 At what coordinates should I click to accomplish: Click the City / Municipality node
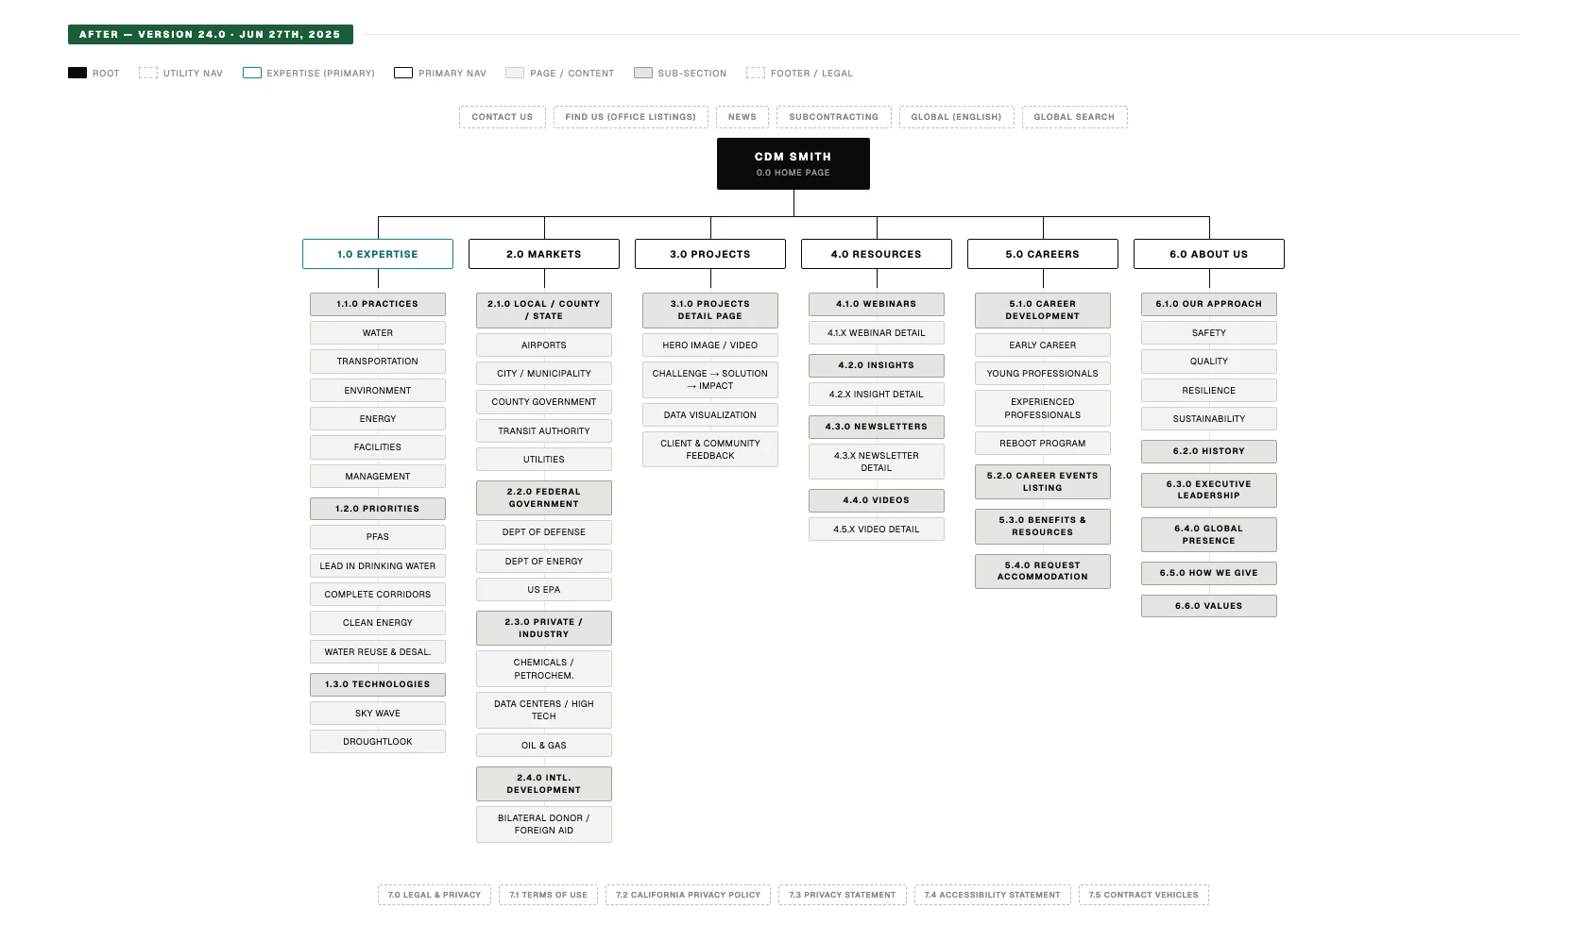coord(544,374)
